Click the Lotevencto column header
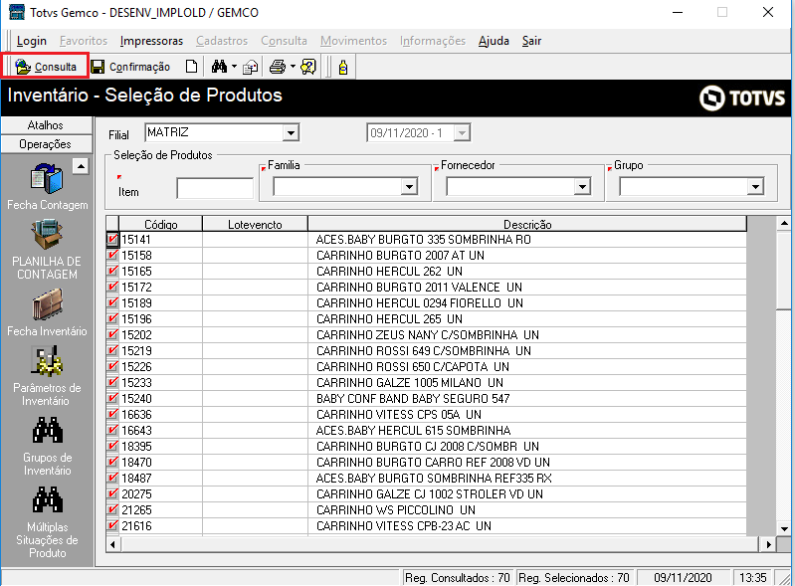 pos(255,224)
